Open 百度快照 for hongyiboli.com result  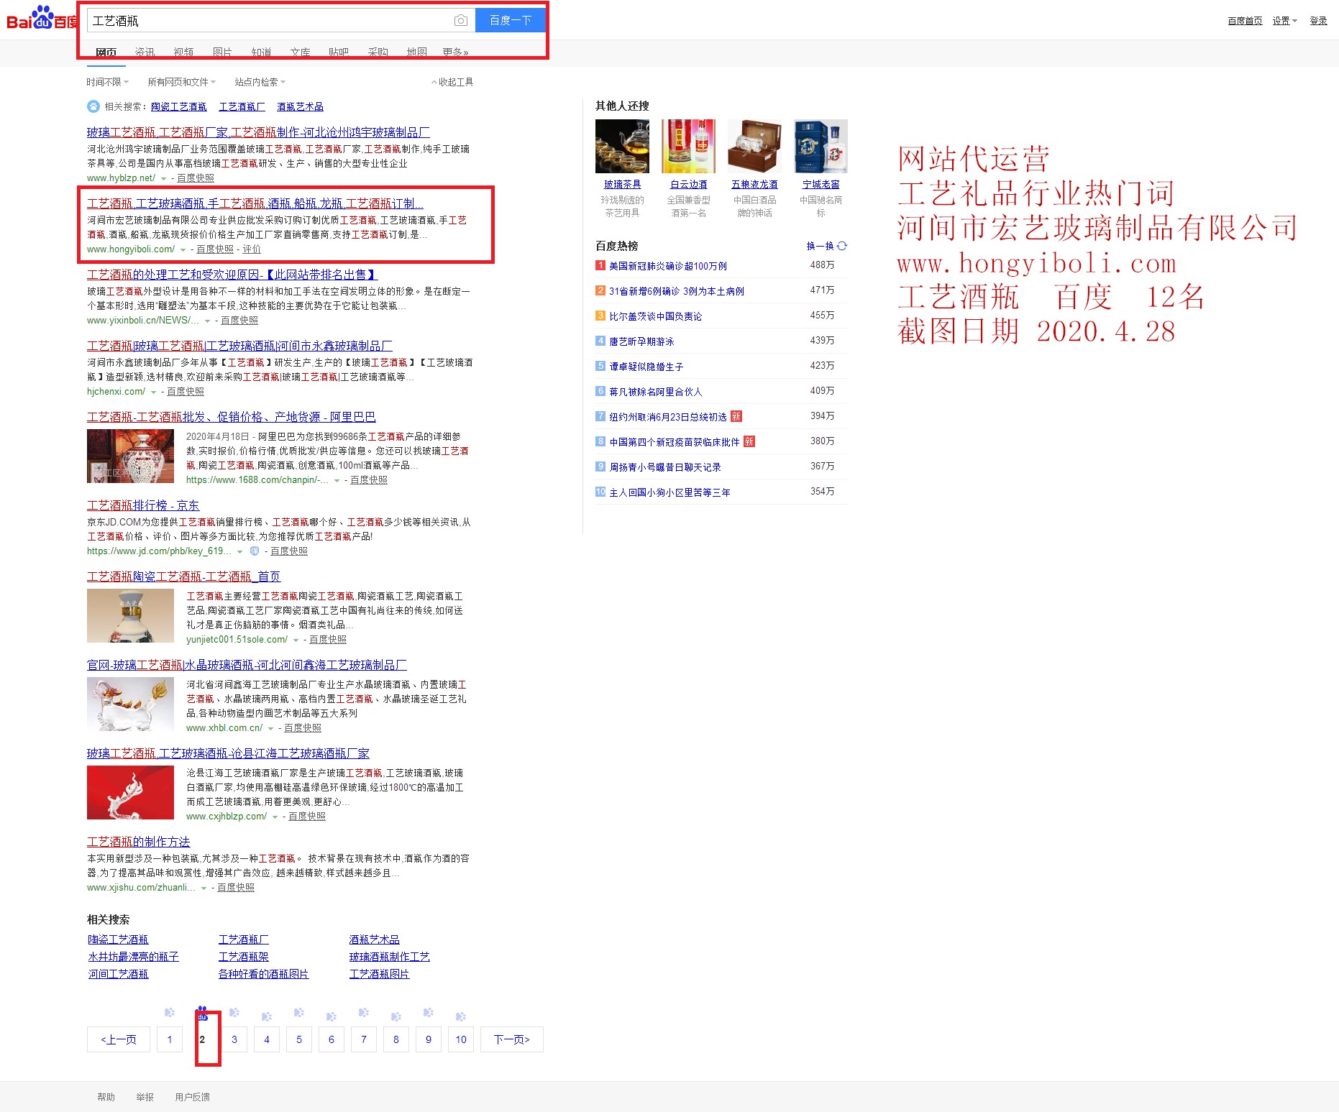[214, 249]
